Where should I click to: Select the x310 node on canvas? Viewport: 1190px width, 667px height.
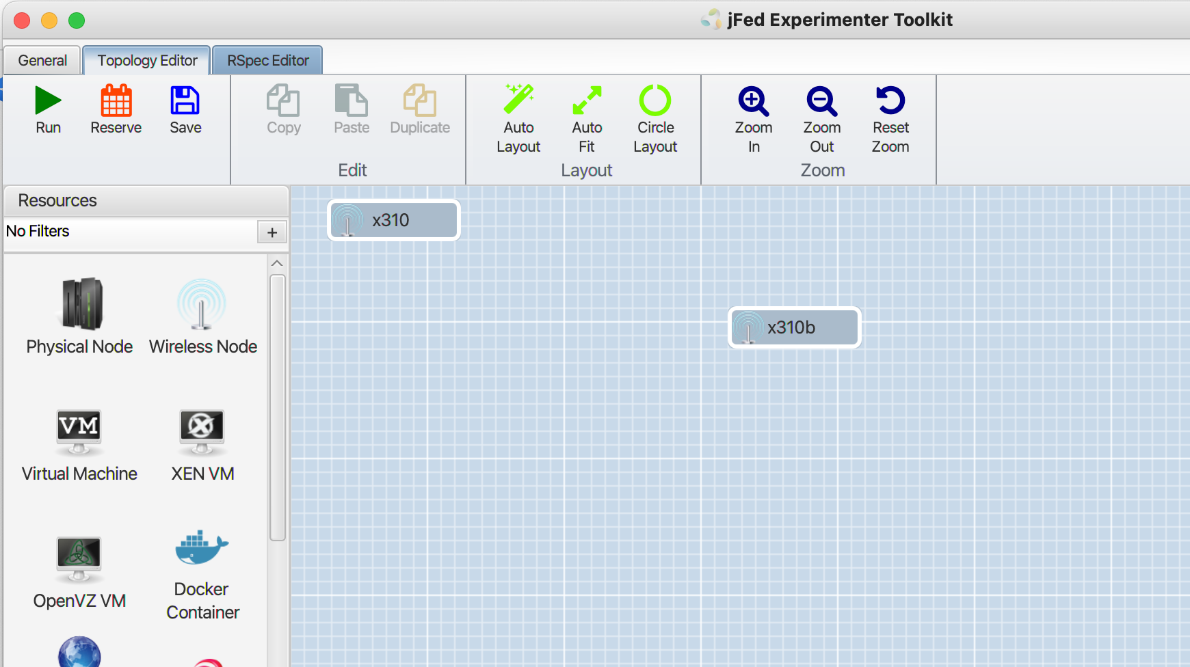pyautogui.click(x=394, y=220)
